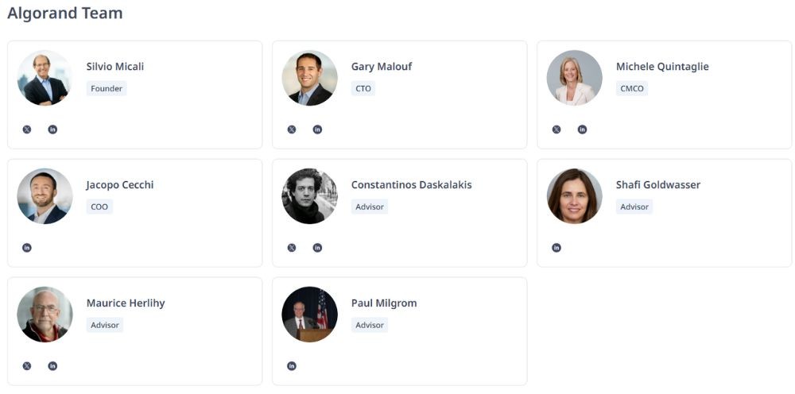Viewport: 795px width, 394px height.
Task: Open Silvio Micali's LinkedIn icon
Action: [52, 129]
